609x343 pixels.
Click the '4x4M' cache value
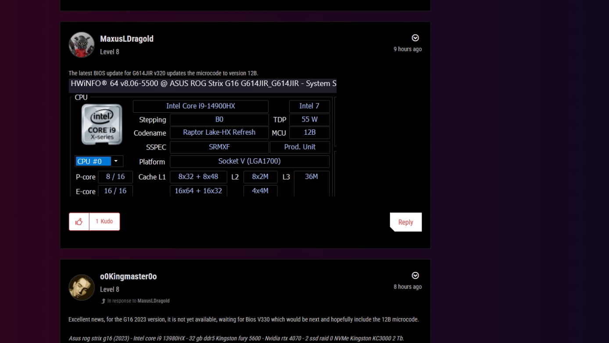pos(260,191)
